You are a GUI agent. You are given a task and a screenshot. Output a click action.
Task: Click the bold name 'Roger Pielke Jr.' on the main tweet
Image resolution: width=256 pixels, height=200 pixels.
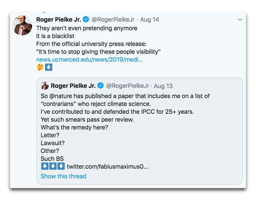point(58,20)
